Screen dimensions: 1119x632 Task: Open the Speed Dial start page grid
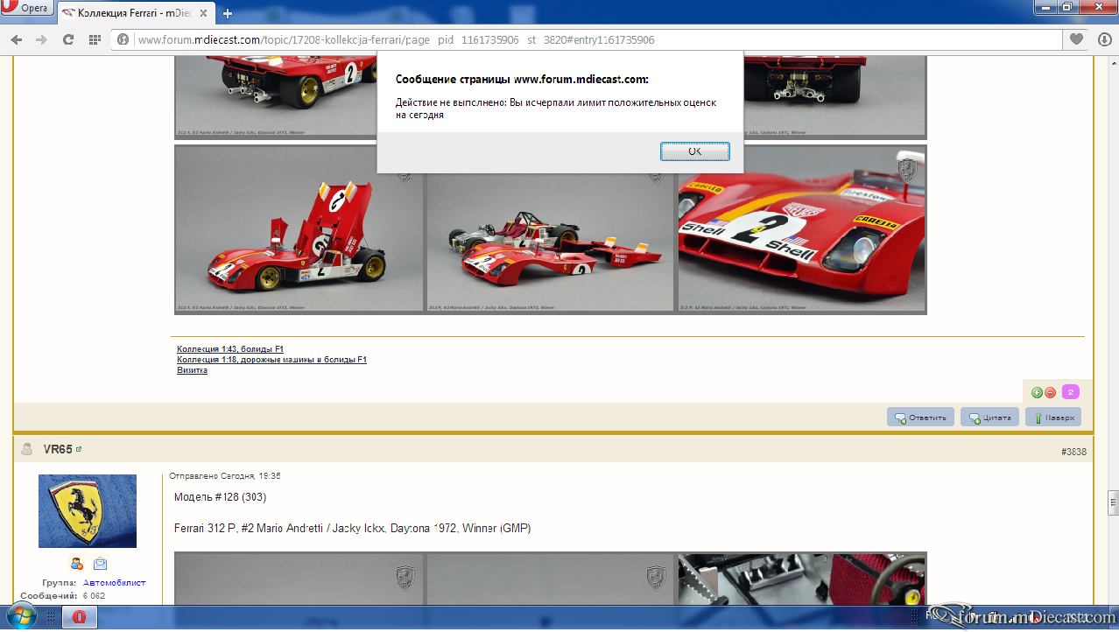pos(95,39)
